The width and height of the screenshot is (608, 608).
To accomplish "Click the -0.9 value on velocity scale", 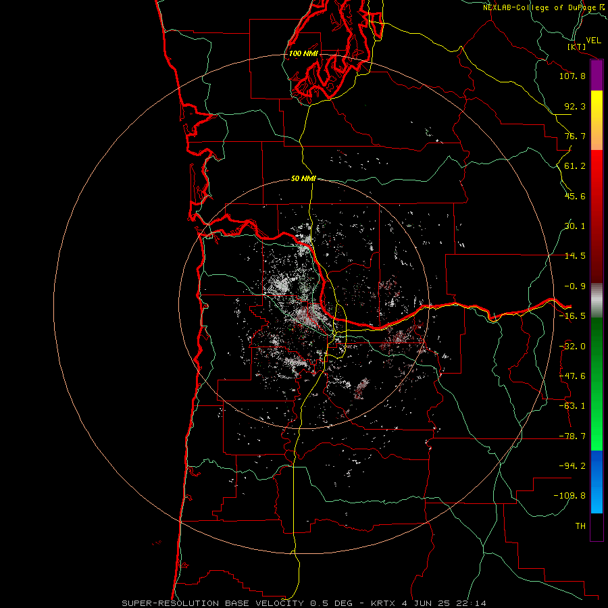I will (575, 286).
